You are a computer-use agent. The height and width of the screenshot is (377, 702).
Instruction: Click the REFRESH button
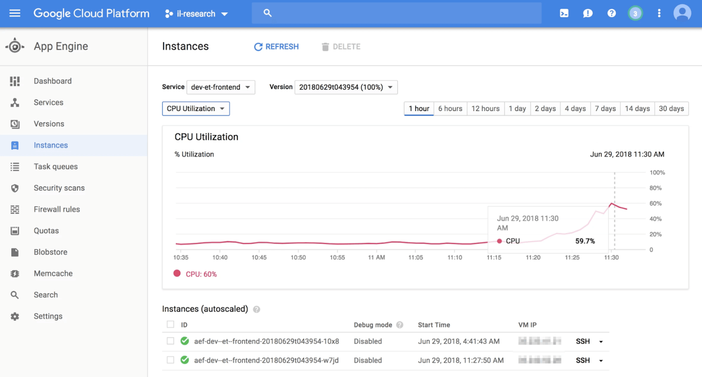point(276,46)
